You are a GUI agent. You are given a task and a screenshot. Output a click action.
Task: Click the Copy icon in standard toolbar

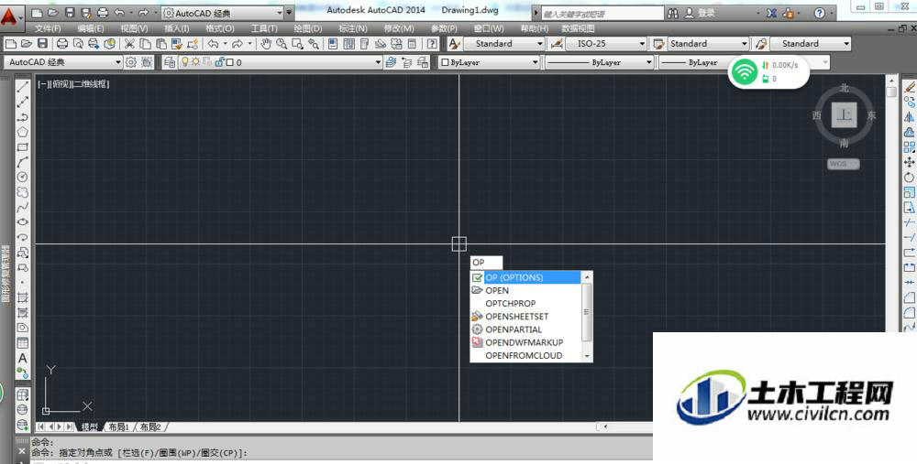coord(145,44)
